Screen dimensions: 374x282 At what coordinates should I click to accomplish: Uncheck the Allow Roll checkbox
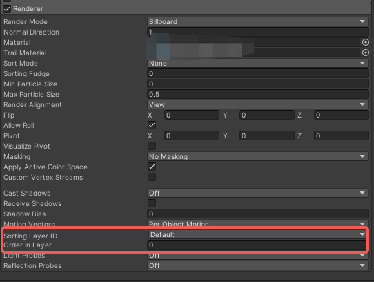tap(152, 125)
